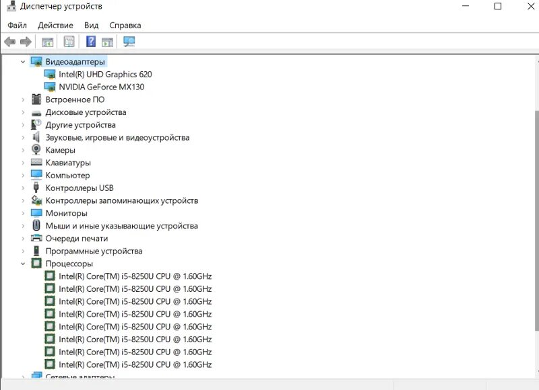The image size is (539, 390).
Task: Expand the Очереди печати node
Action: 23,239
